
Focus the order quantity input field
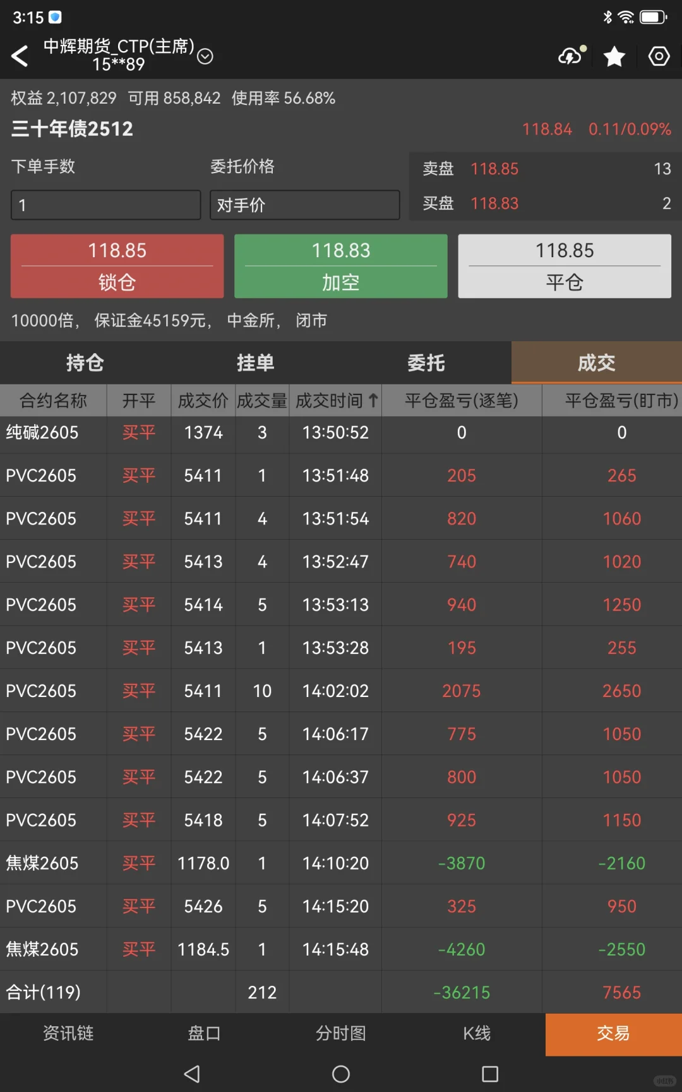tap(105, 205)
